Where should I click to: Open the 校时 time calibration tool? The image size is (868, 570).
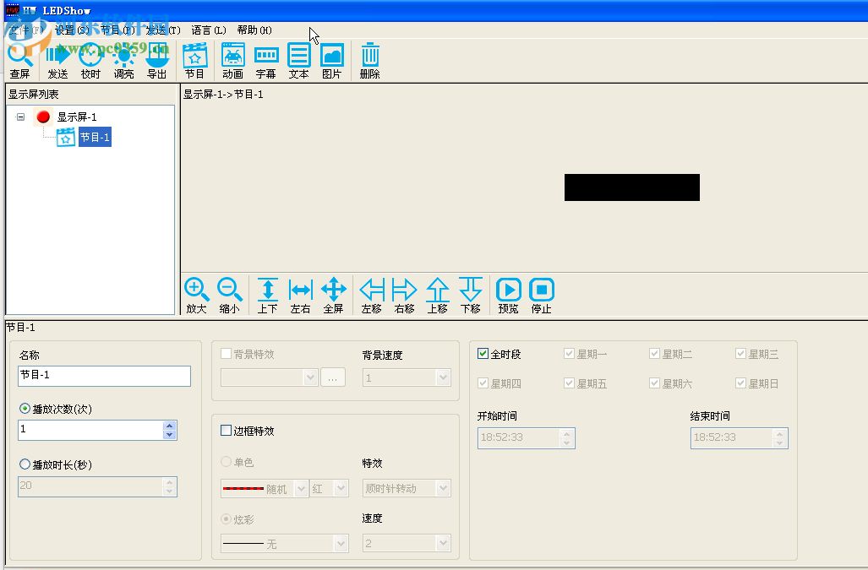(x=90, y=57)
